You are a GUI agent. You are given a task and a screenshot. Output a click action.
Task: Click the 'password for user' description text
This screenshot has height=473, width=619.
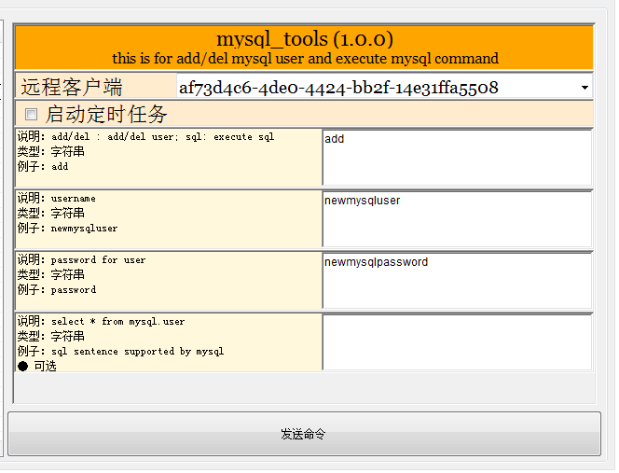[x=98, y=260]
